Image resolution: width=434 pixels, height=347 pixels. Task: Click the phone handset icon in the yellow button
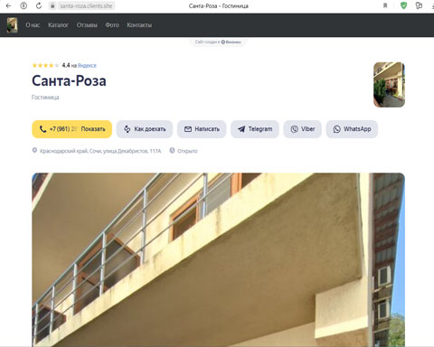[x=43, y=129]
